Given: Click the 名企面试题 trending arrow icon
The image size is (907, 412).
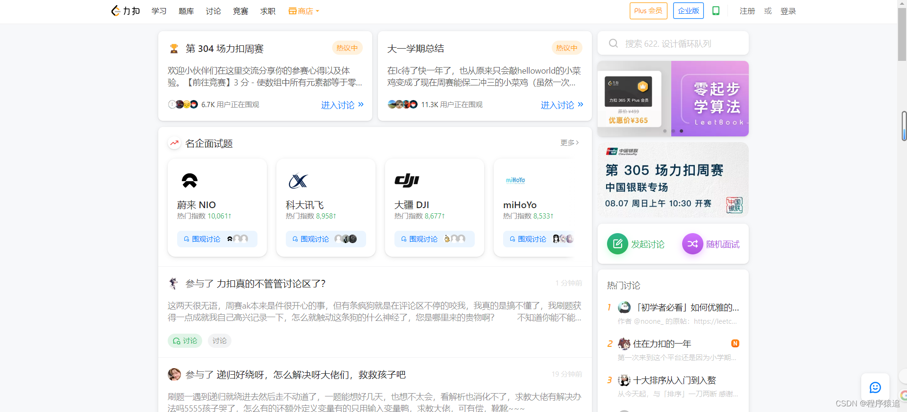Looking at the screenshot, I should point(174,143).
